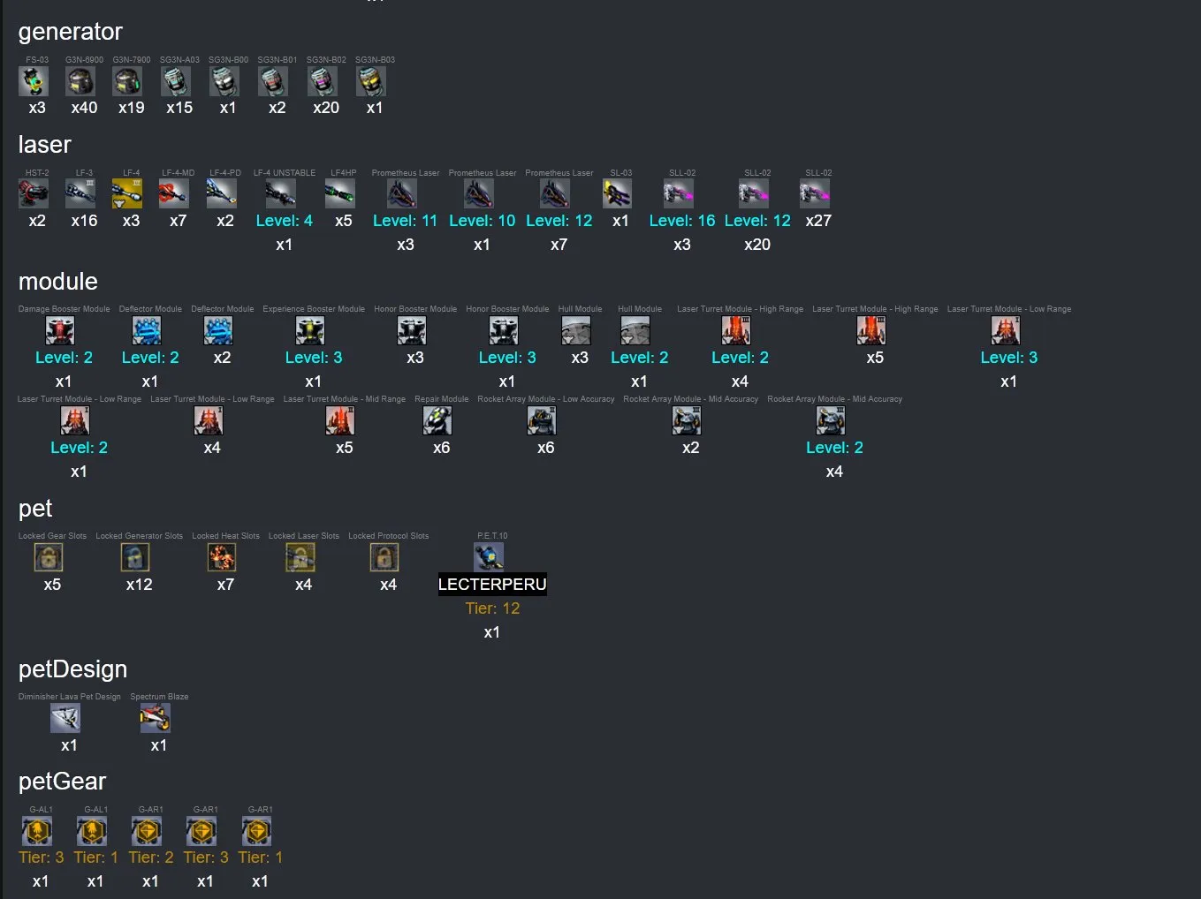Pick the LF-4-PD laser icon
The image size is (1201, 899).
[222, 193]
